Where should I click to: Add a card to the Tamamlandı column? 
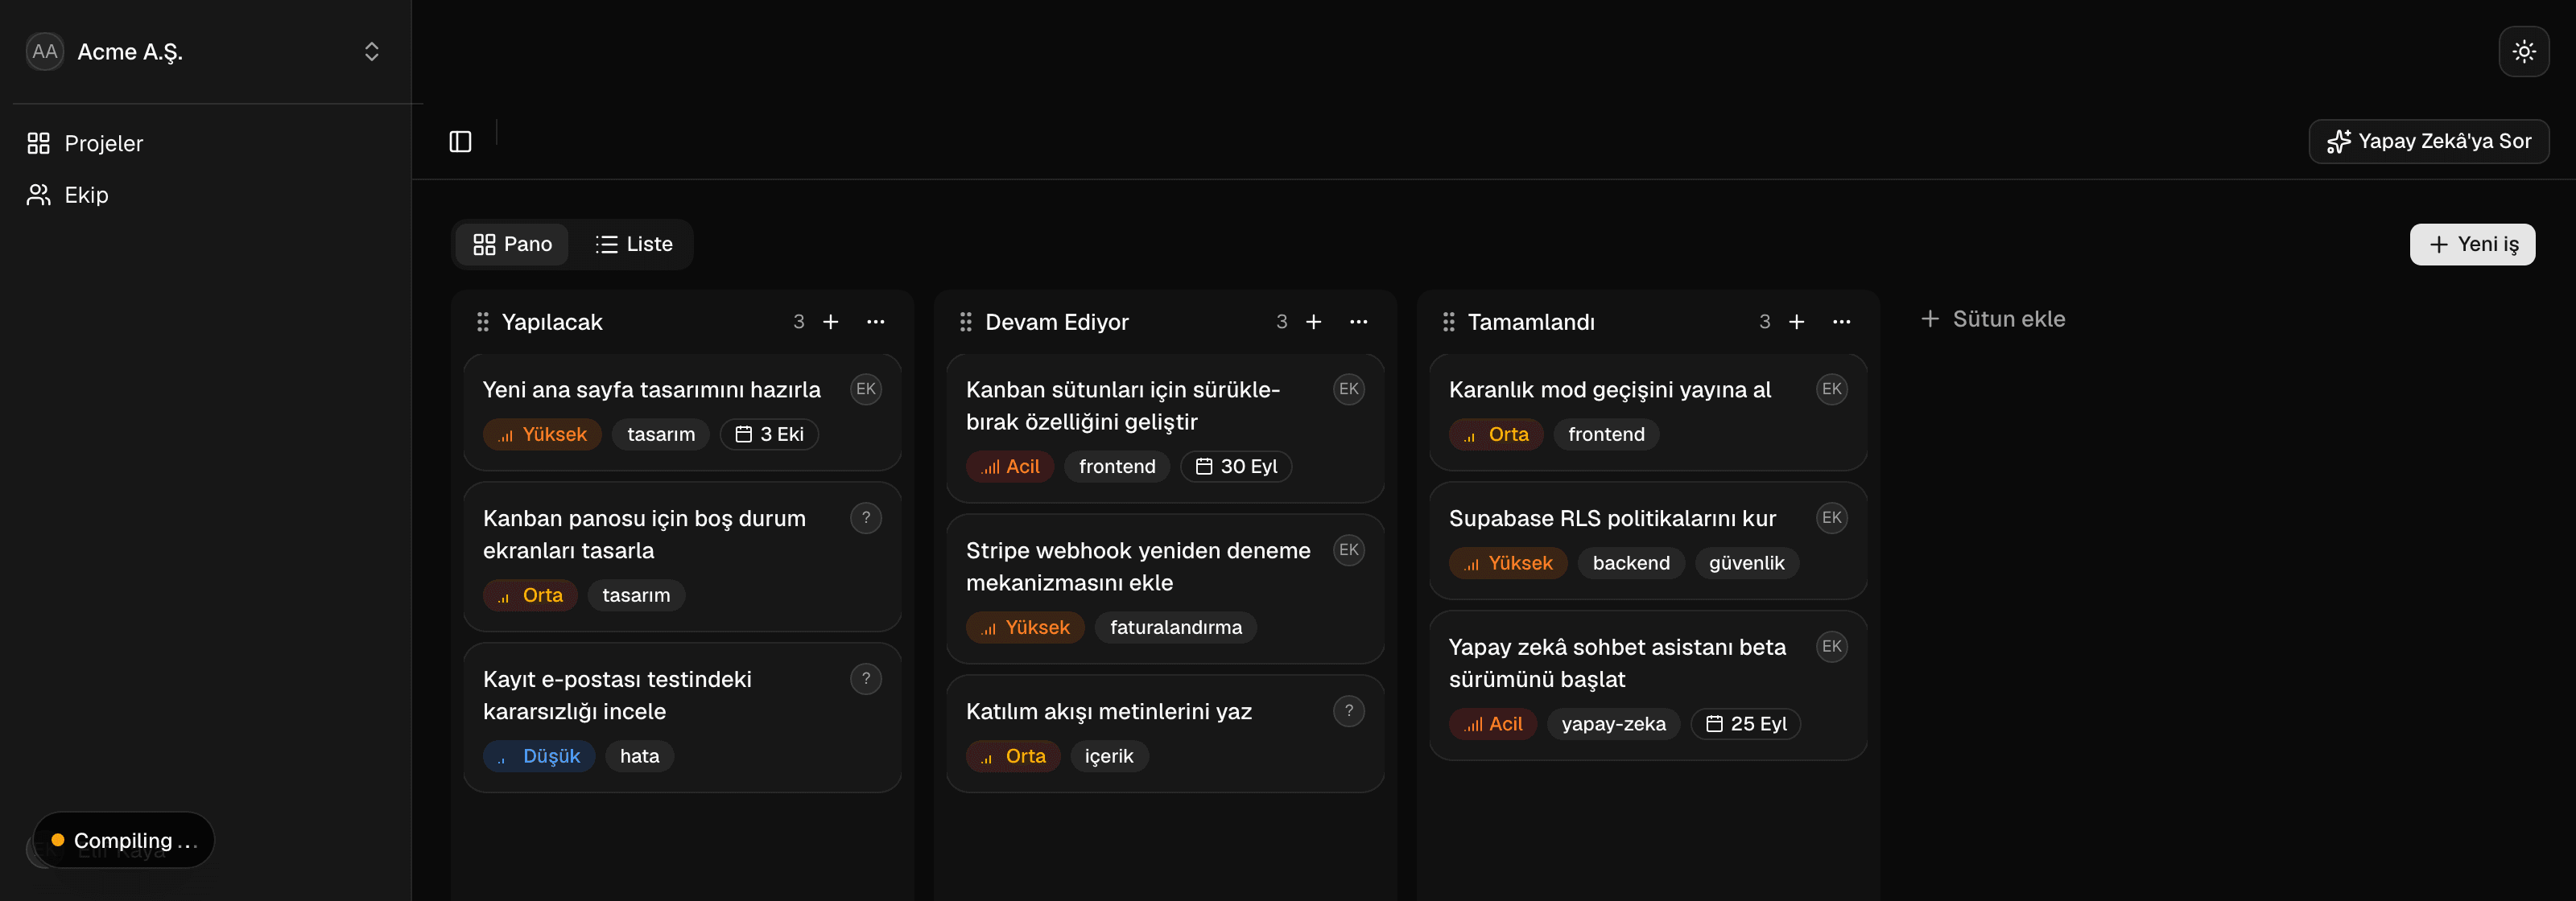[x=1796, y=322]
